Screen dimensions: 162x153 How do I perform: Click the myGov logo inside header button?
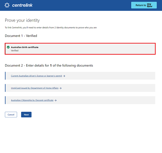click(150, 5)
